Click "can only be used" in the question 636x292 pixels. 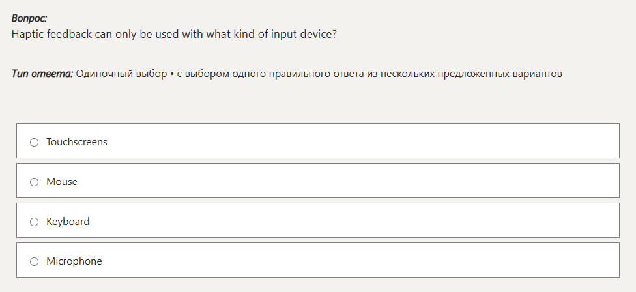tap(134, 34)
